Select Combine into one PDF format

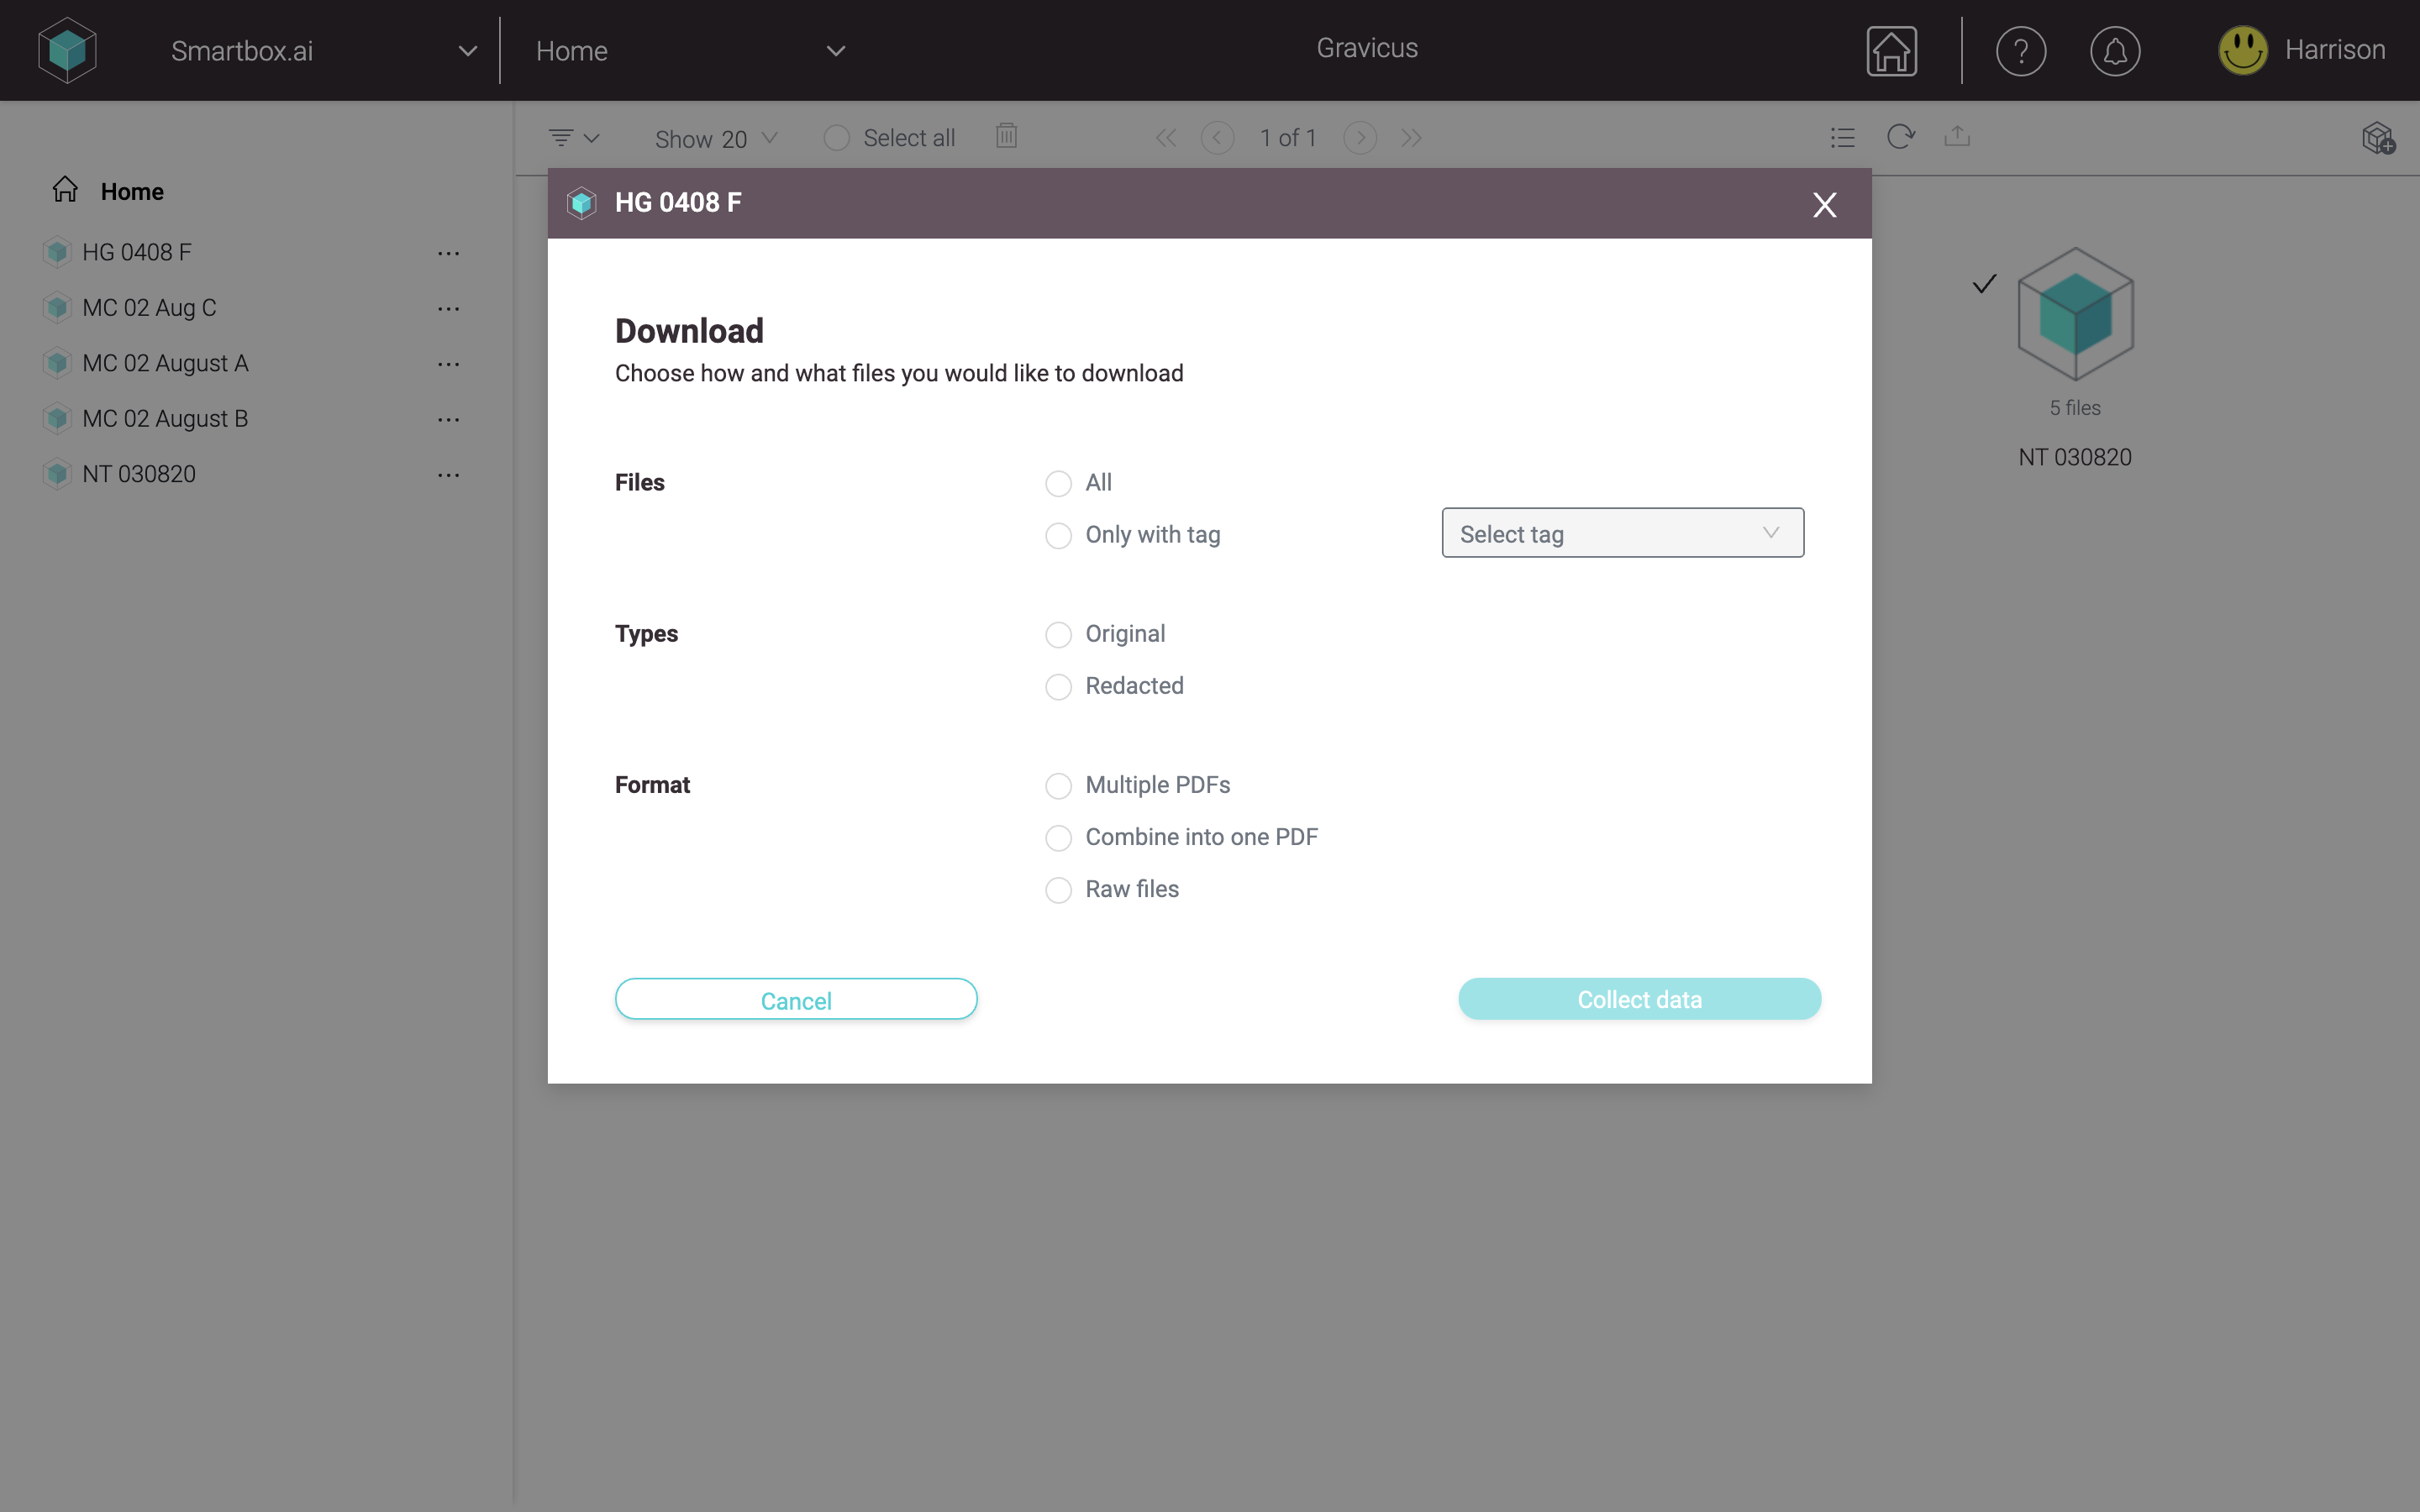[1058, 838]
